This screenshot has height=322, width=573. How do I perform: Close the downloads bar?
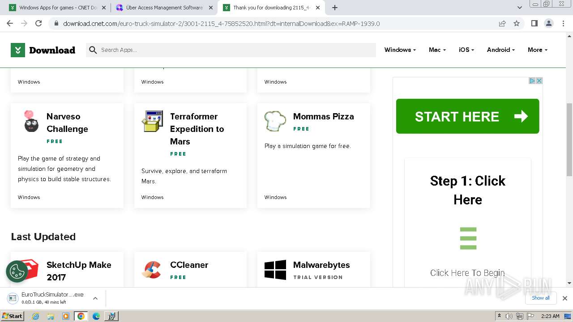(564, 298)
